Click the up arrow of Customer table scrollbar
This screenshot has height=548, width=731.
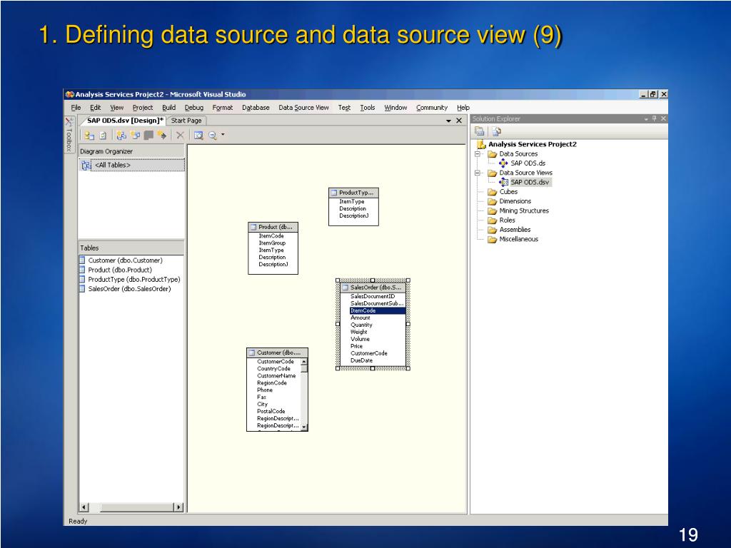304,362
